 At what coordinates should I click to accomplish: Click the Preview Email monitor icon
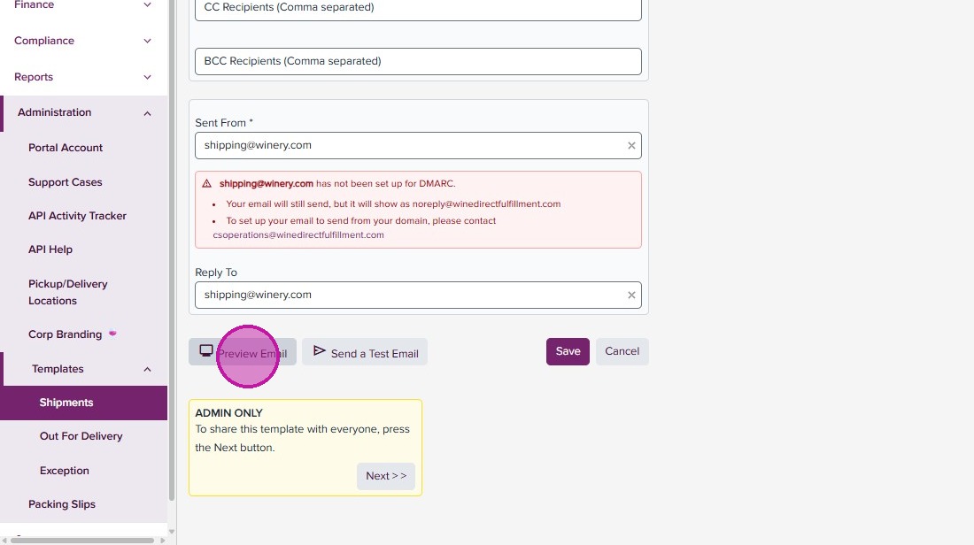(206, 351)
